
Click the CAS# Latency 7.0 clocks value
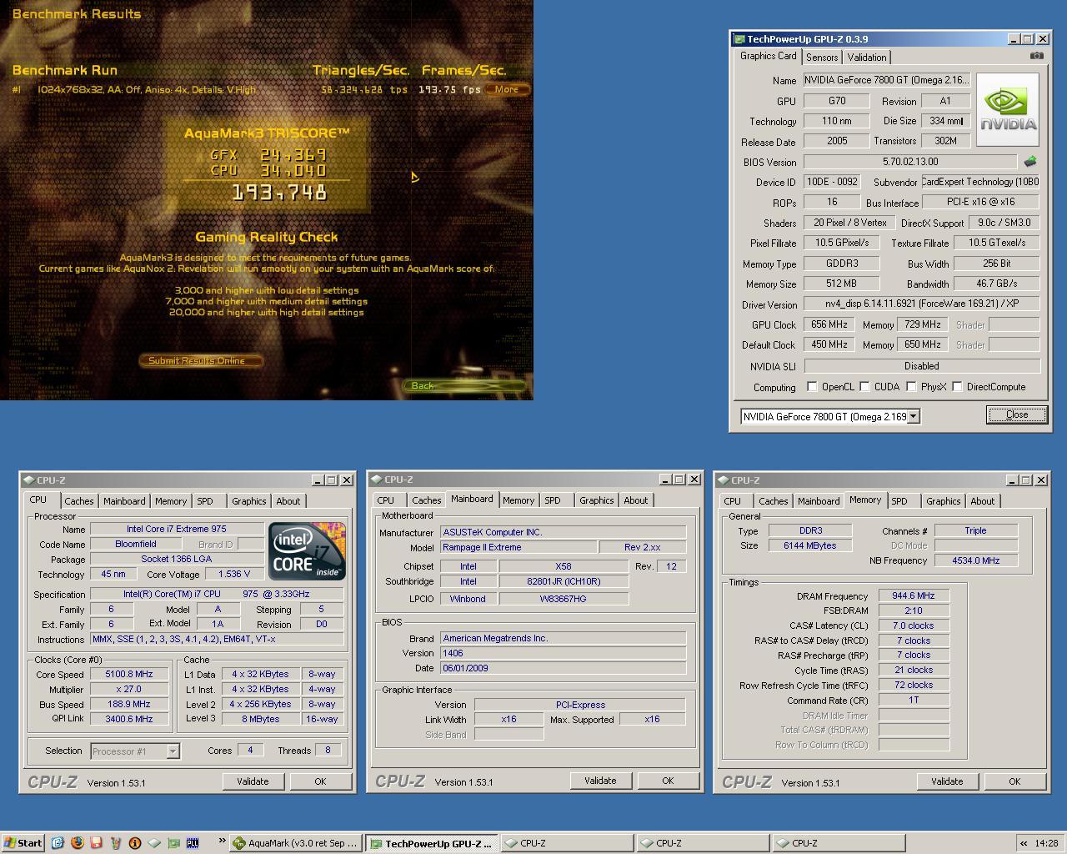914,625
